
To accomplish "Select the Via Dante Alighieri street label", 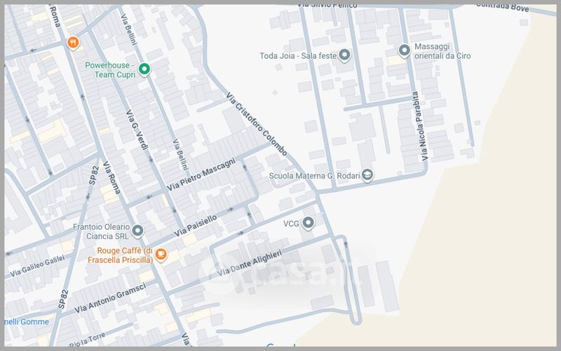I will tap(250, 263).
